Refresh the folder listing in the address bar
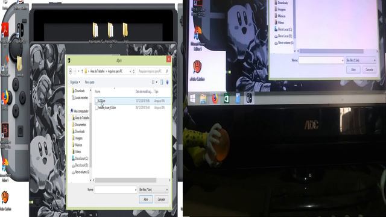Viewport: 386px width, 217px height. [x=134, y=71]
